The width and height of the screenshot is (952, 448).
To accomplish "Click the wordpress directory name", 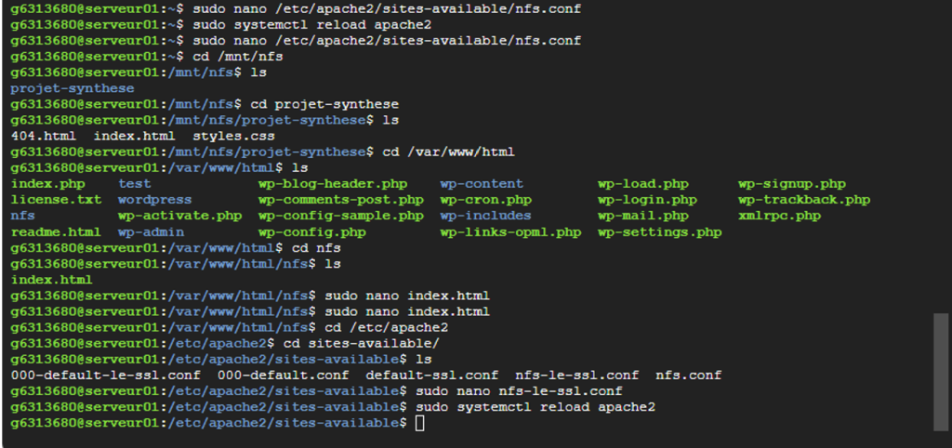I will pyautogui.click(x=154, y=200).
